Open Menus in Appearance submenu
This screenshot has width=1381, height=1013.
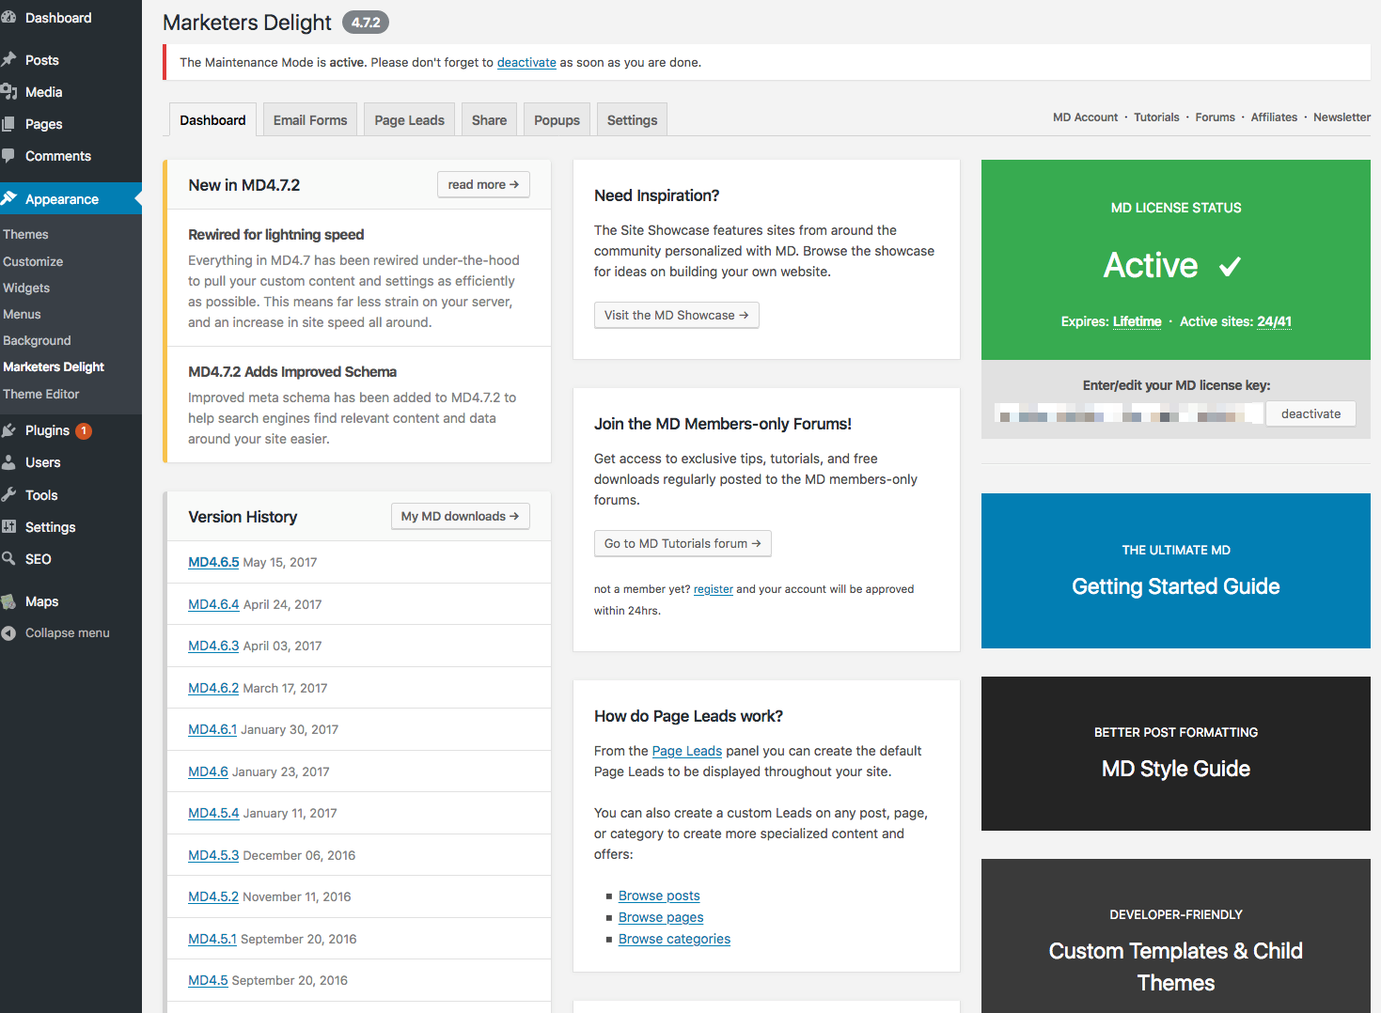click(x=22, y=314)
